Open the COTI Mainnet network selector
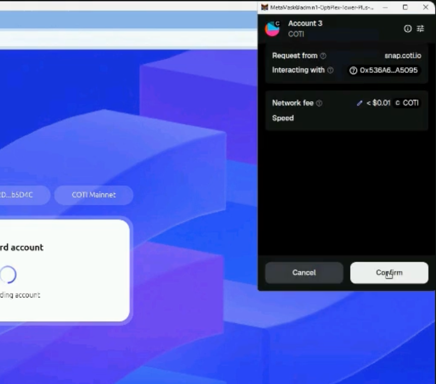Image resolution: width=436 pixels, height=384 pixels. click(x=94, y=195)
